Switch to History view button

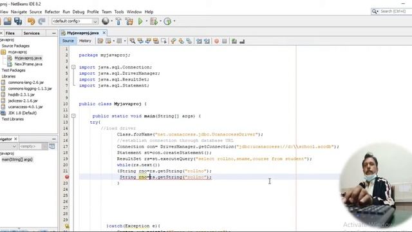(85, 41)
